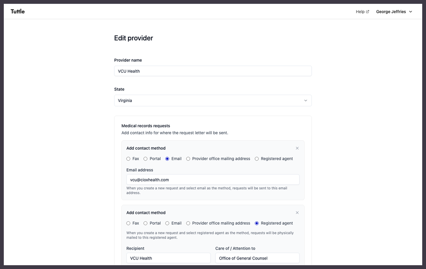Click the Tuttle logo
Screen dimensions: 426x269
click(17, 11)
